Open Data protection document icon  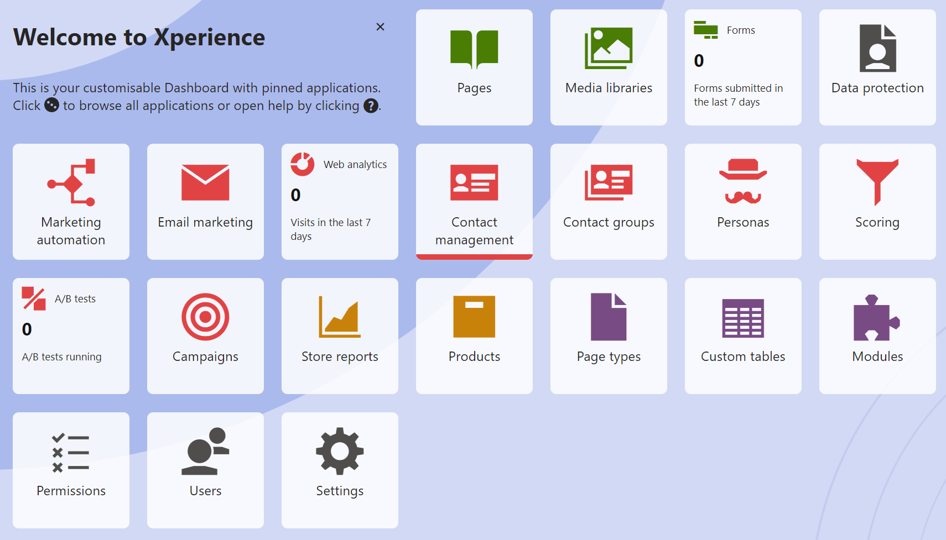pos(877,48)
